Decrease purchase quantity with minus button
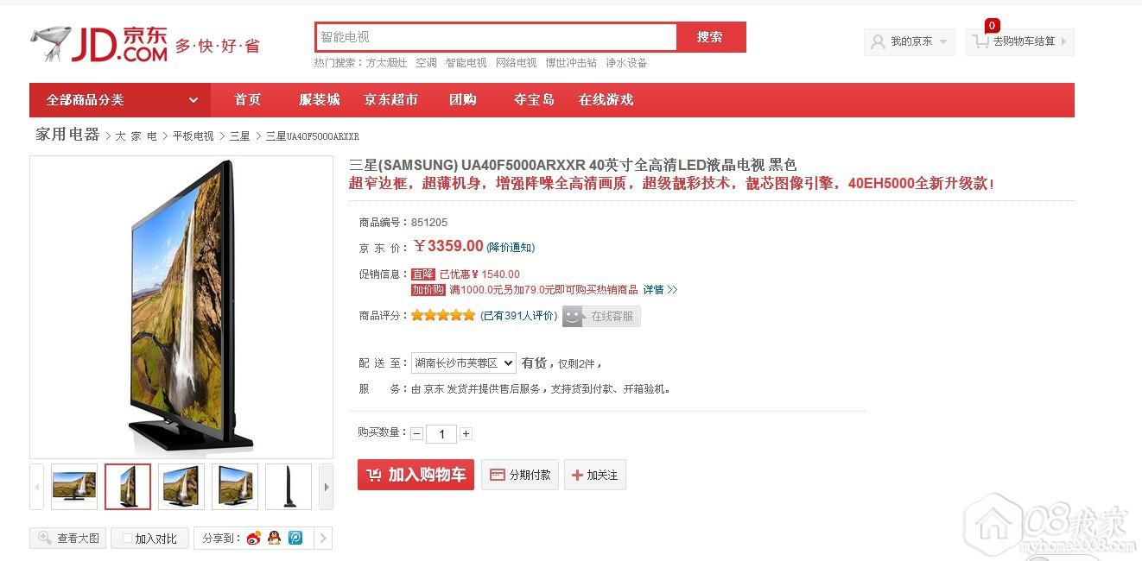 pos(417,434)
